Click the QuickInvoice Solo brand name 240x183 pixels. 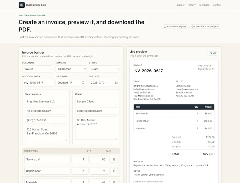point(36,5)
